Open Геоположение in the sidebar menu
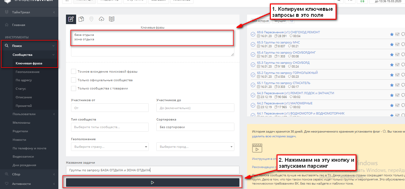 click(x=28, y=72)
